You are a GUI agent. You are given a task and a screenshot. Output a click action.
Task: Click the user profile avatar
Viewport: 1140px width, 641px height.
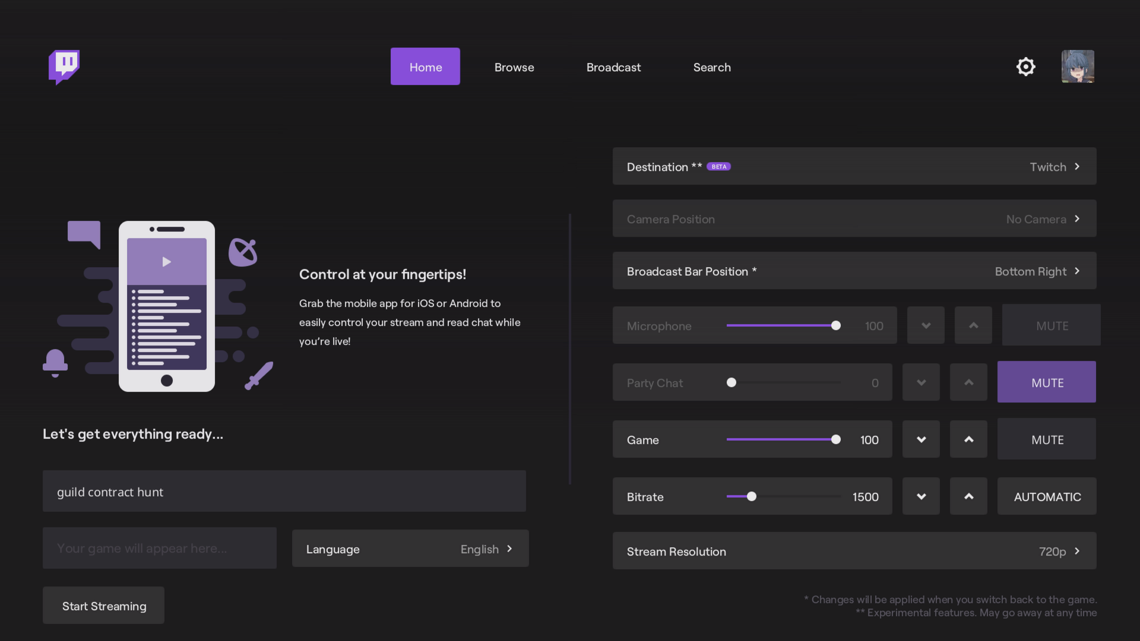1078,66
